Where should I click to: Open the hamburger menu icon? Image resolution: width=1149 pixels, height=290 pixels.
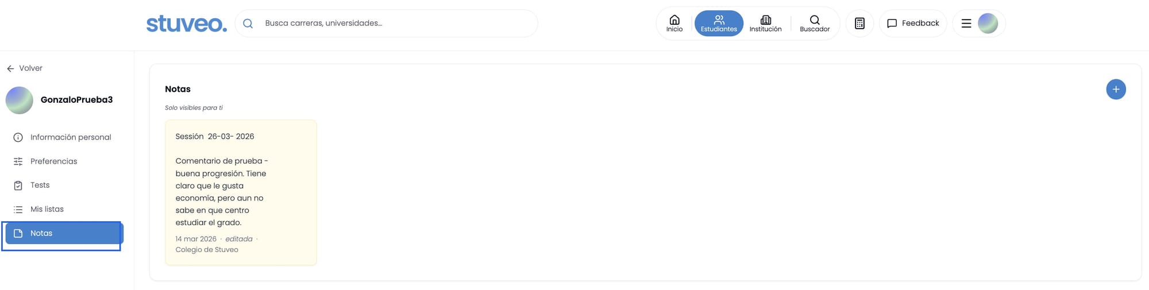click(x=966, y=24)
